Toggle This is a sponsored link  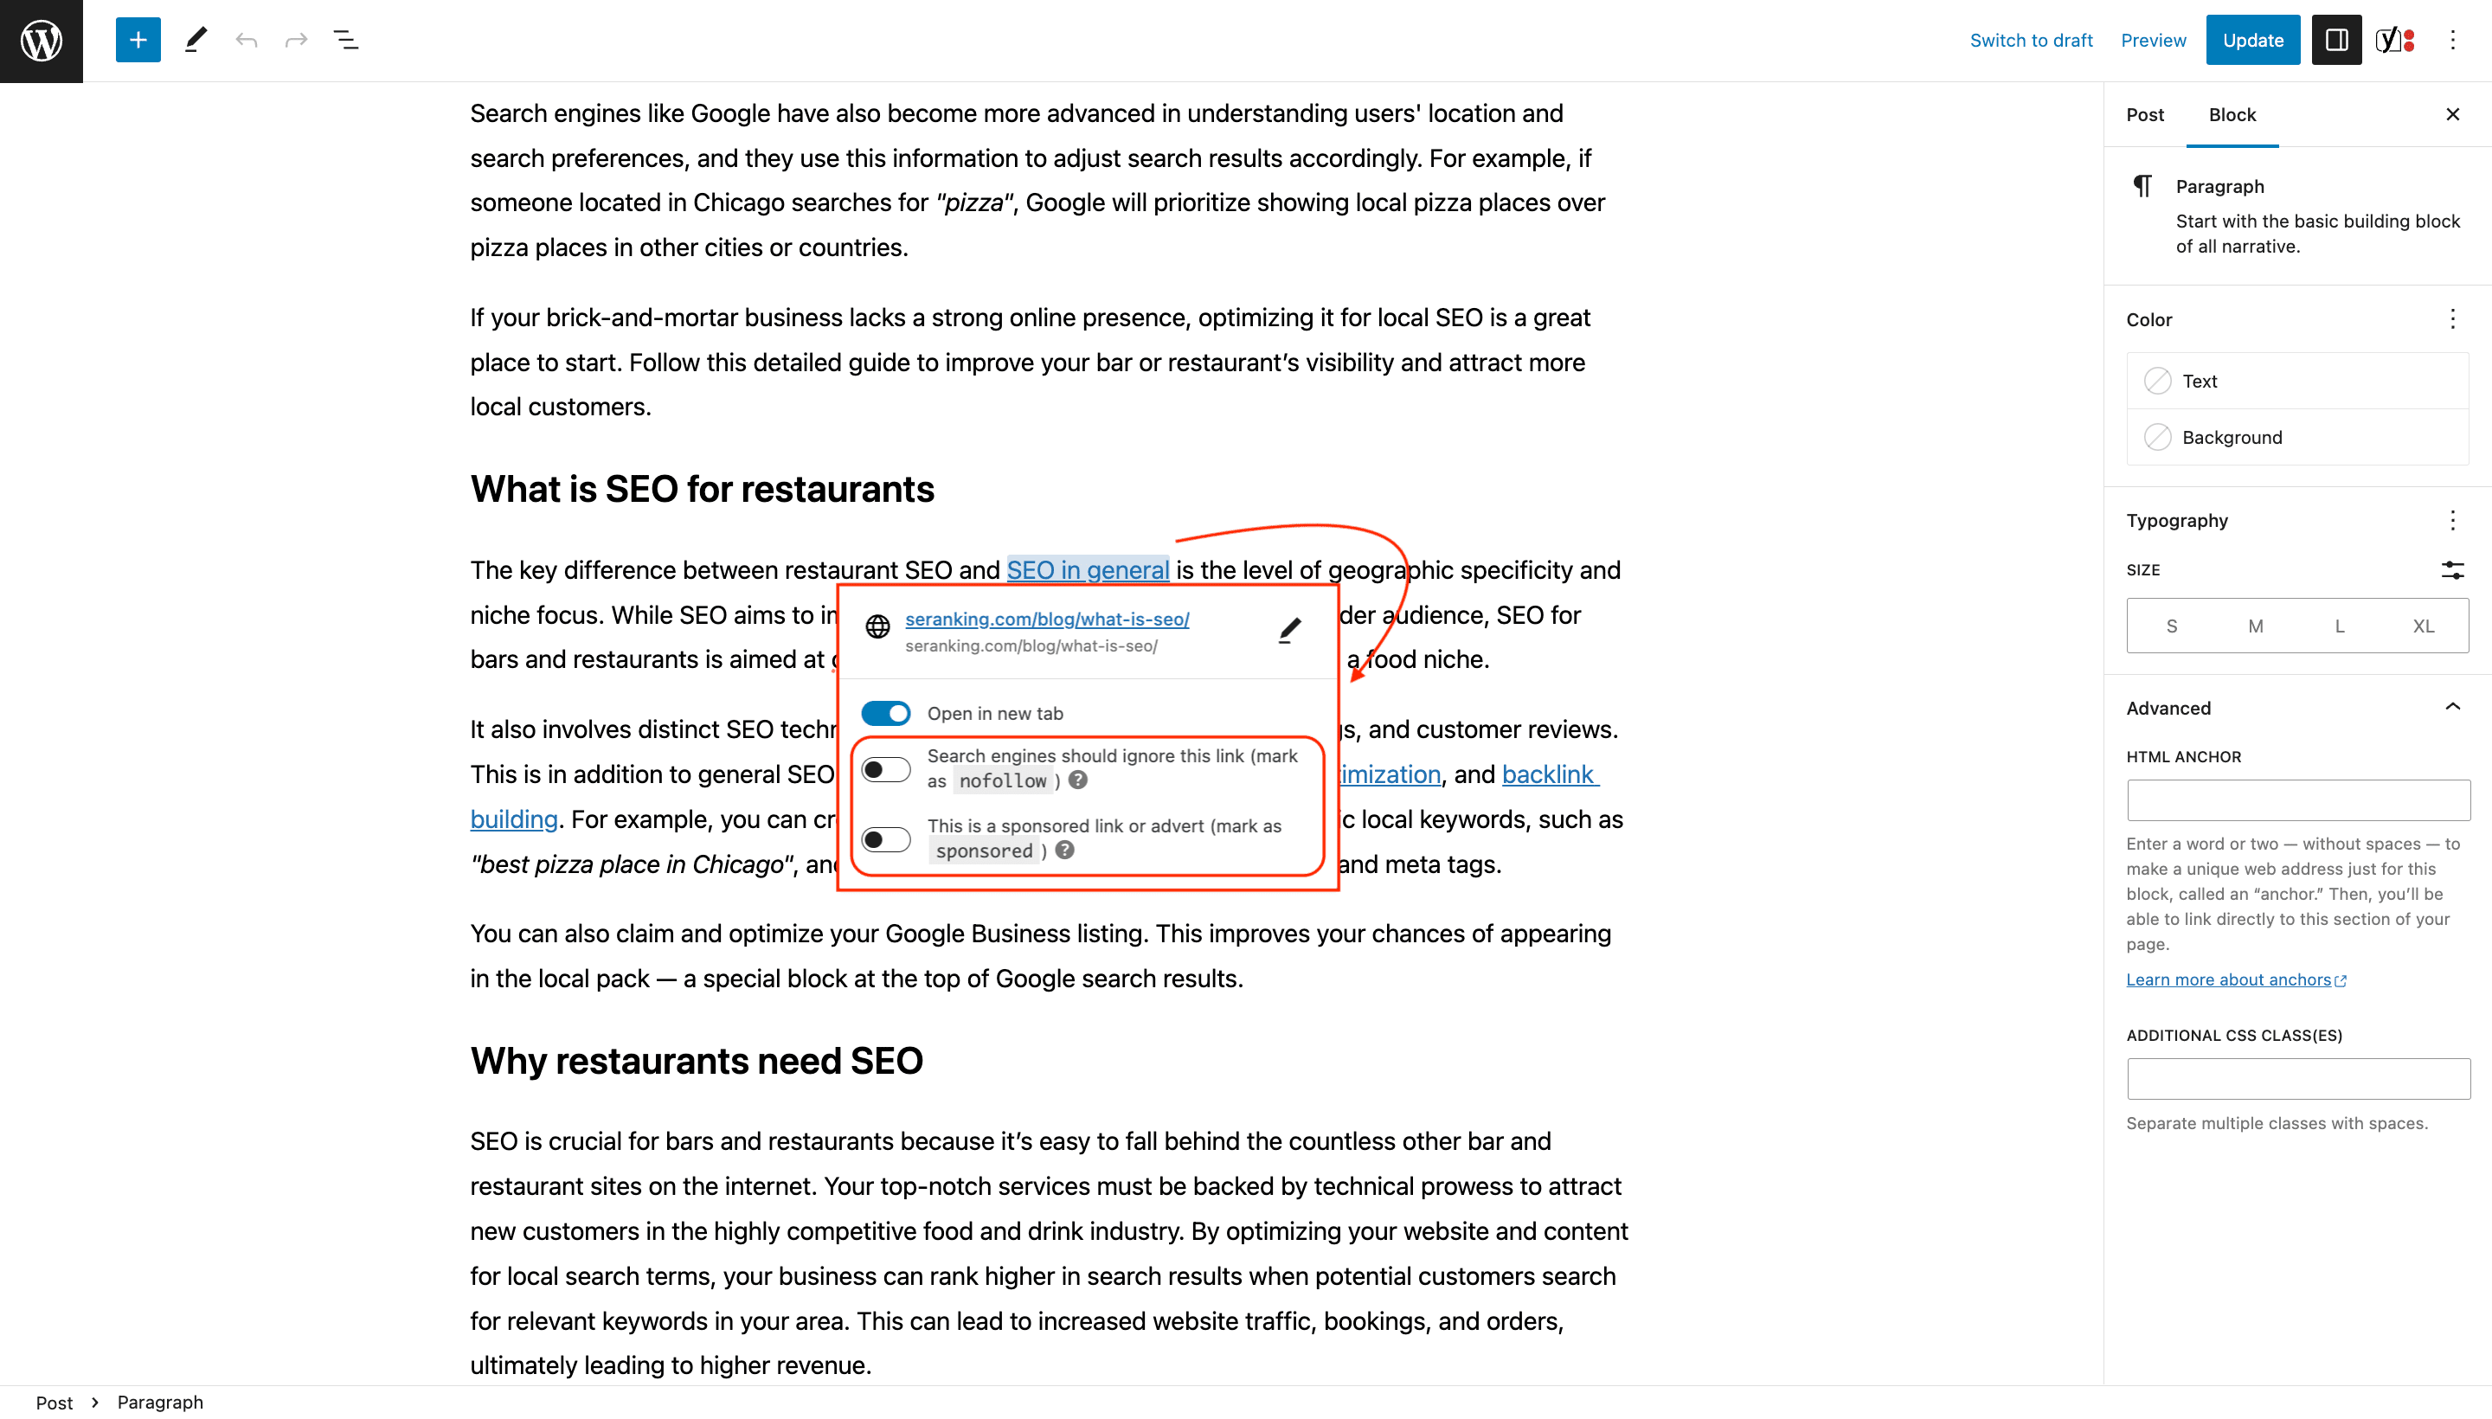885,837
